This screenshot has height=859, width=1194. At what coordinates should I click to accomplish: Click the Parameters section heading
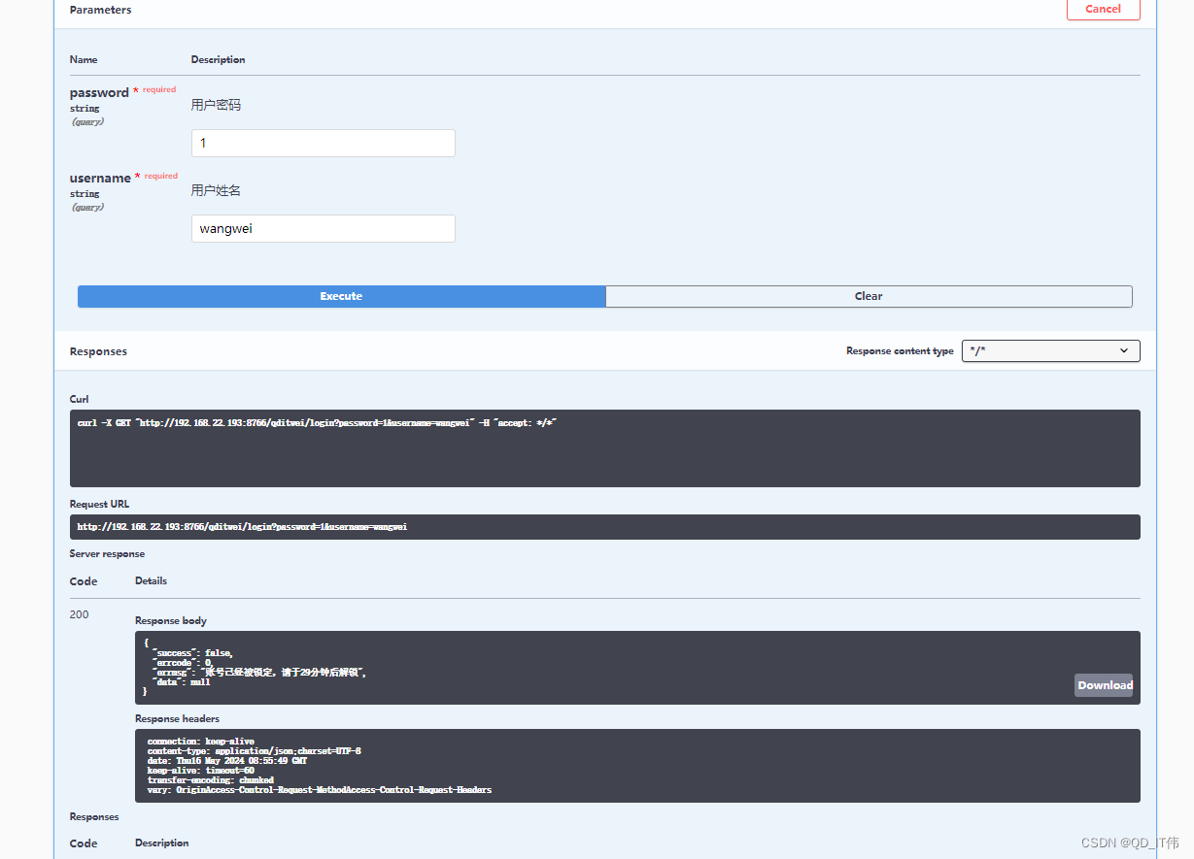click(x=100, y=10)
